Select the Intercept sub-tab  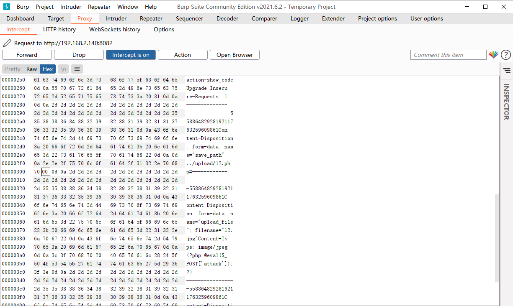18,29
